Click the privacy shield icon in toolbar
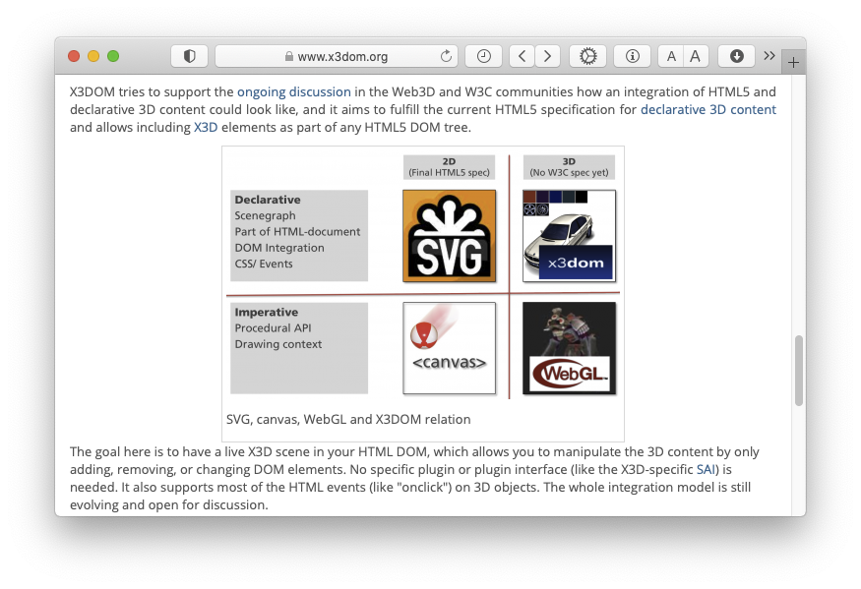Image resolution: width=861 pixels, height=589 pixels. (189, 56)
